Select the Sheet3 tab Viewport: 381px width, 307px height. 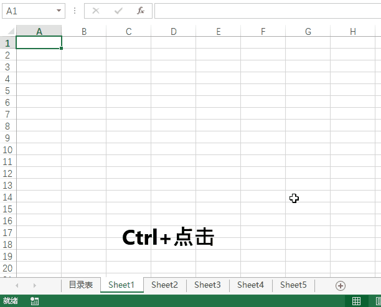(207, 285)
